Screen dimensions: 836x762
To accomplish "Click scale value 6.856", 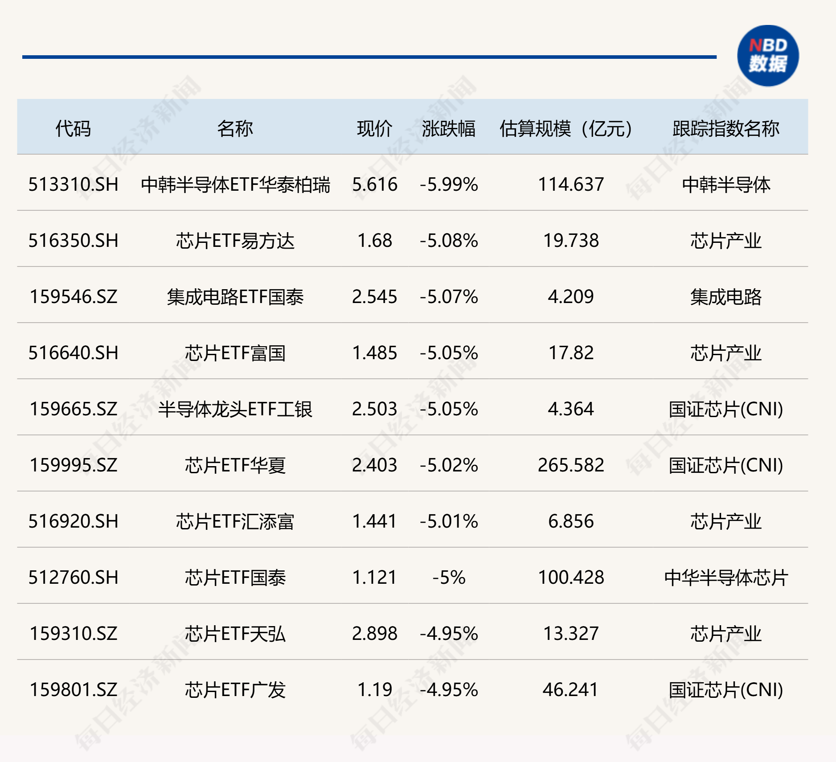I will pos(571,521).
